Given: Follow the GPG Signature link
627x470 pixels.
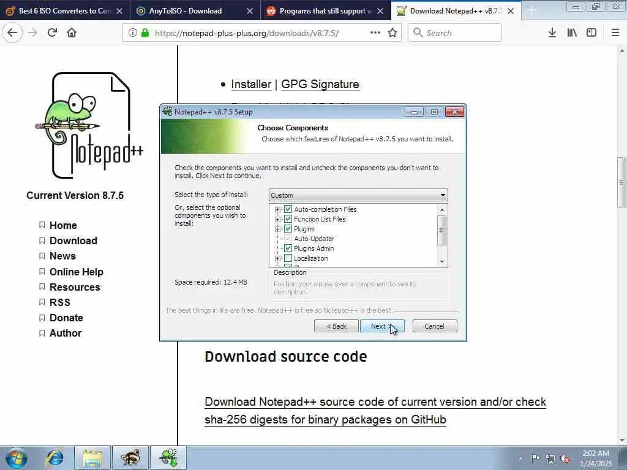Looking at the screenshot, I should point(320,84).
